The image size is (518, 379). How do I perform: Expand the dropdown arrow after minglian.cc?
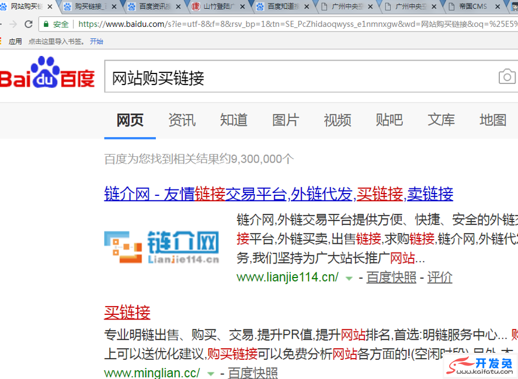click(210, 374)
